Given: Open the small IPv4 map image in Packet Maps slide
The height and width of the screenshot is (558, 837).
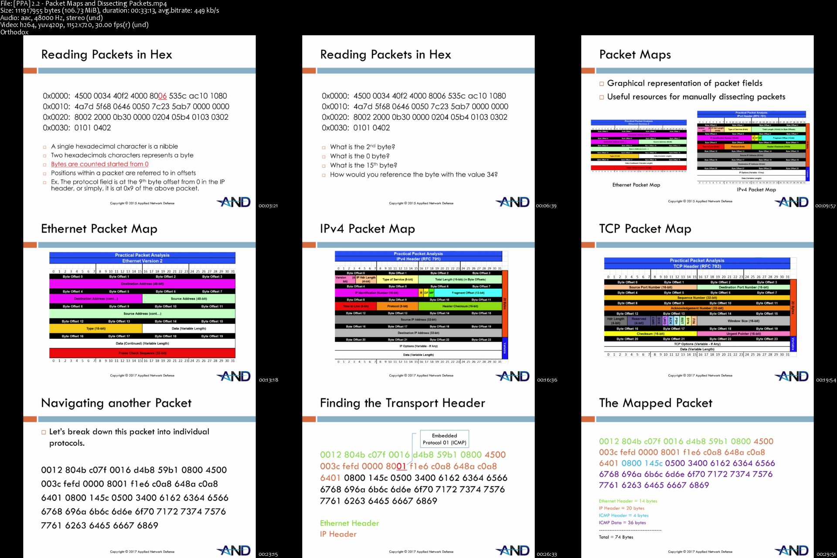Looking at the screenshot, I should click(x=753, y=148).
